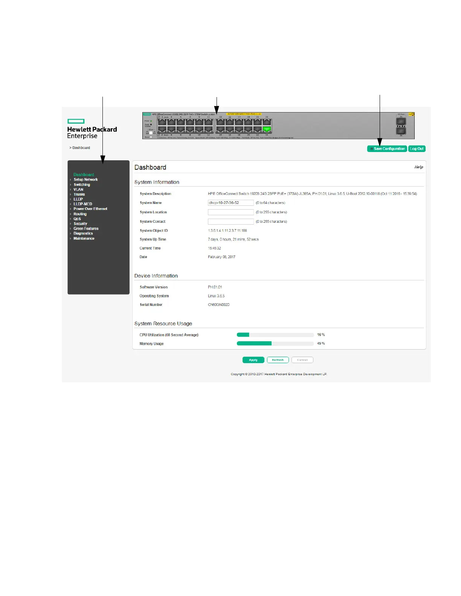Select port 4 on the switch faceplate
This screenshot has height=596, width=461.
171,129
